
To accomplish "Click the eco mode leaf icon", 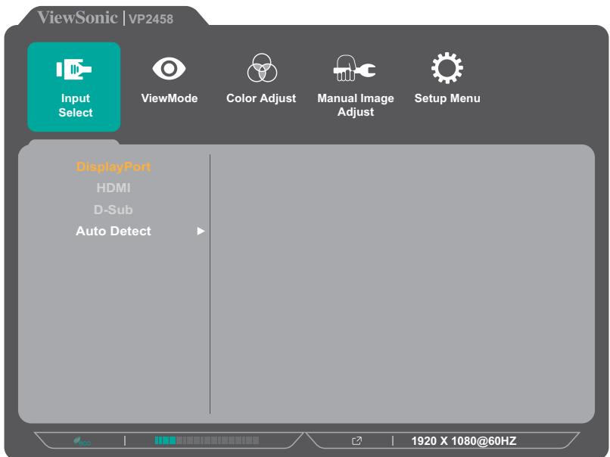I will coord(82,441).
